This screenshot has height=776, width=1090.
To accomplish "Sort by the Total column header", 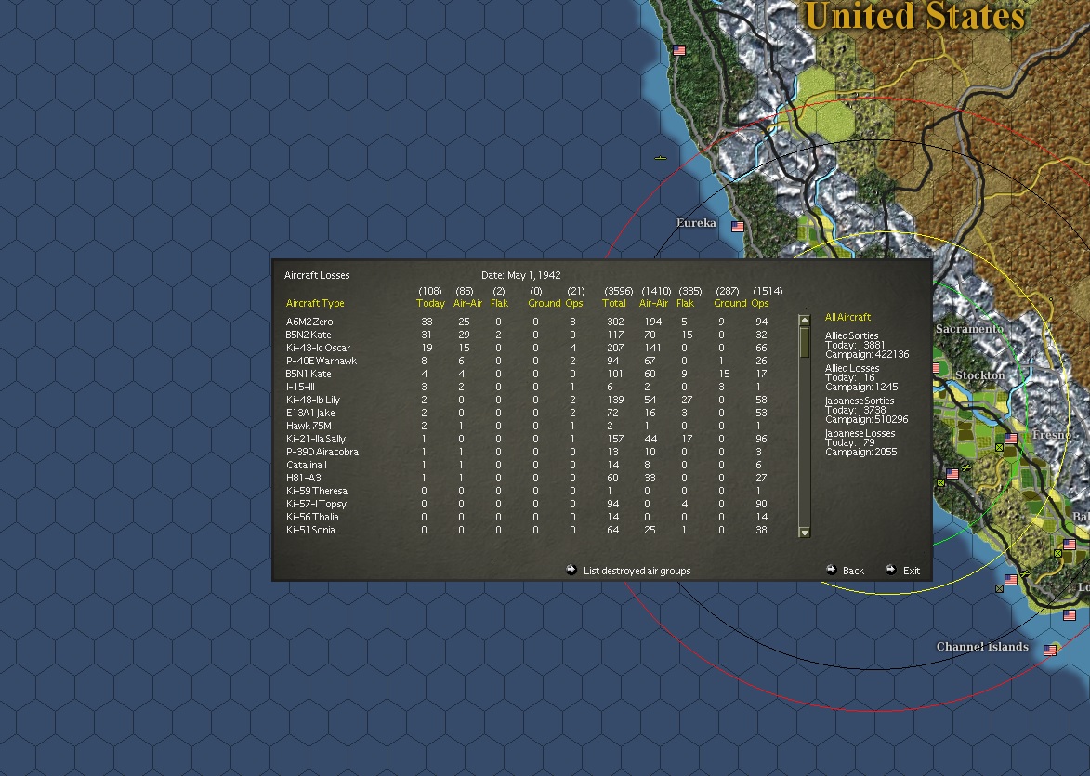I will pyautogui.click(x=614, y=303).
